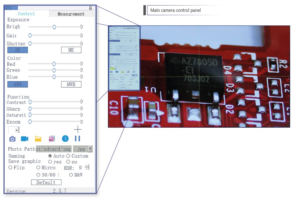Click the Sharp slider handle
The height and width of the screenshot is (198, 294).
click(x=30, y=109)
